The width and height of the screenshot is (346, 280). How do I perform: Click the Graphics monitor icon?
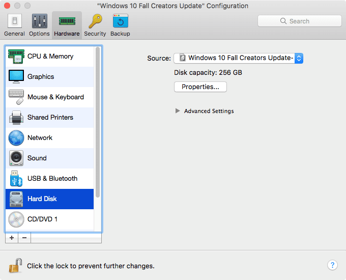pos(16,77)
